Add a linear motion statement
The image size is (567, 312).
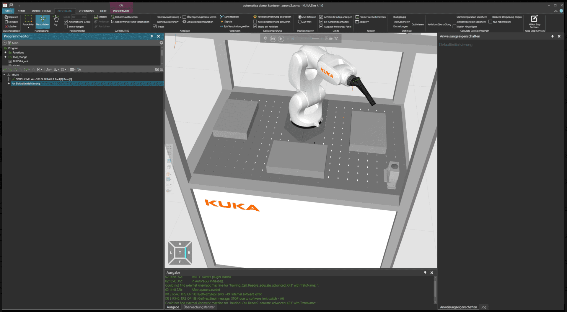11,69
